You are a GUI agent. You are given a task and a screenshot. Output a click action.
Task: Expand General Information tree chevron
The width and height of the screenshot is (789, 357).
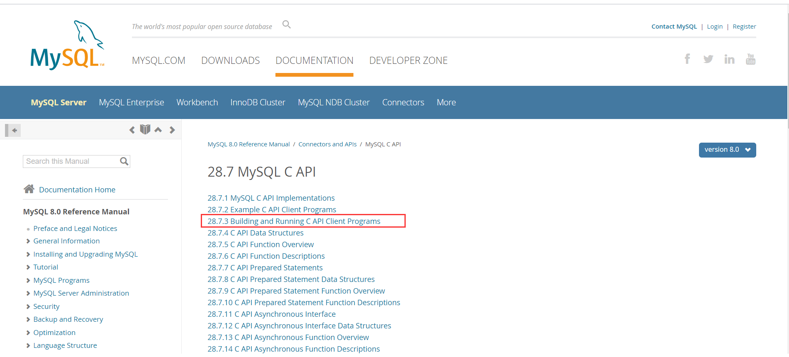[28, 241]
